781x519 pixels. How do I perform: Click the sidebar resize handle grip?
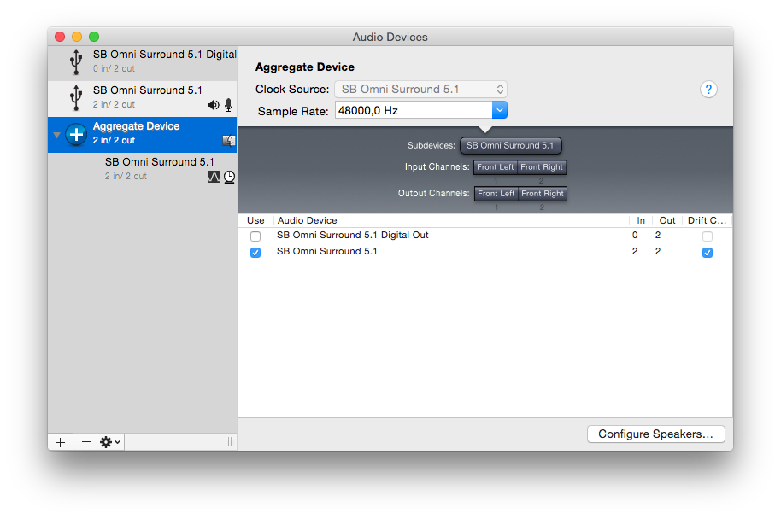click(x=229, y=441)
